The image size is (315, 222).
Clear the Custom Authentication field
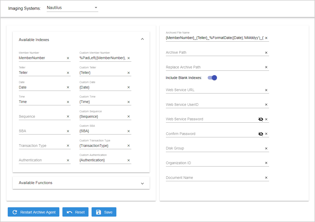point(129,160)
